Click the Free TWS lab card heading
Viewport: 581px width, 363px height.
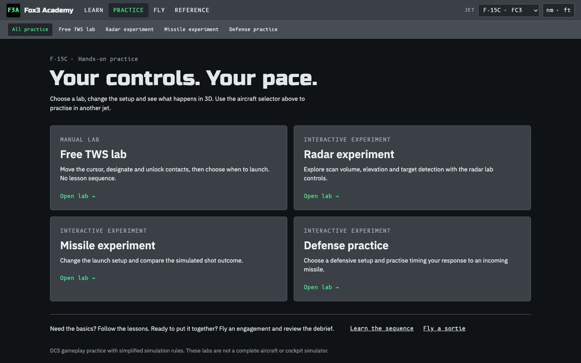(x=93, y=154)
